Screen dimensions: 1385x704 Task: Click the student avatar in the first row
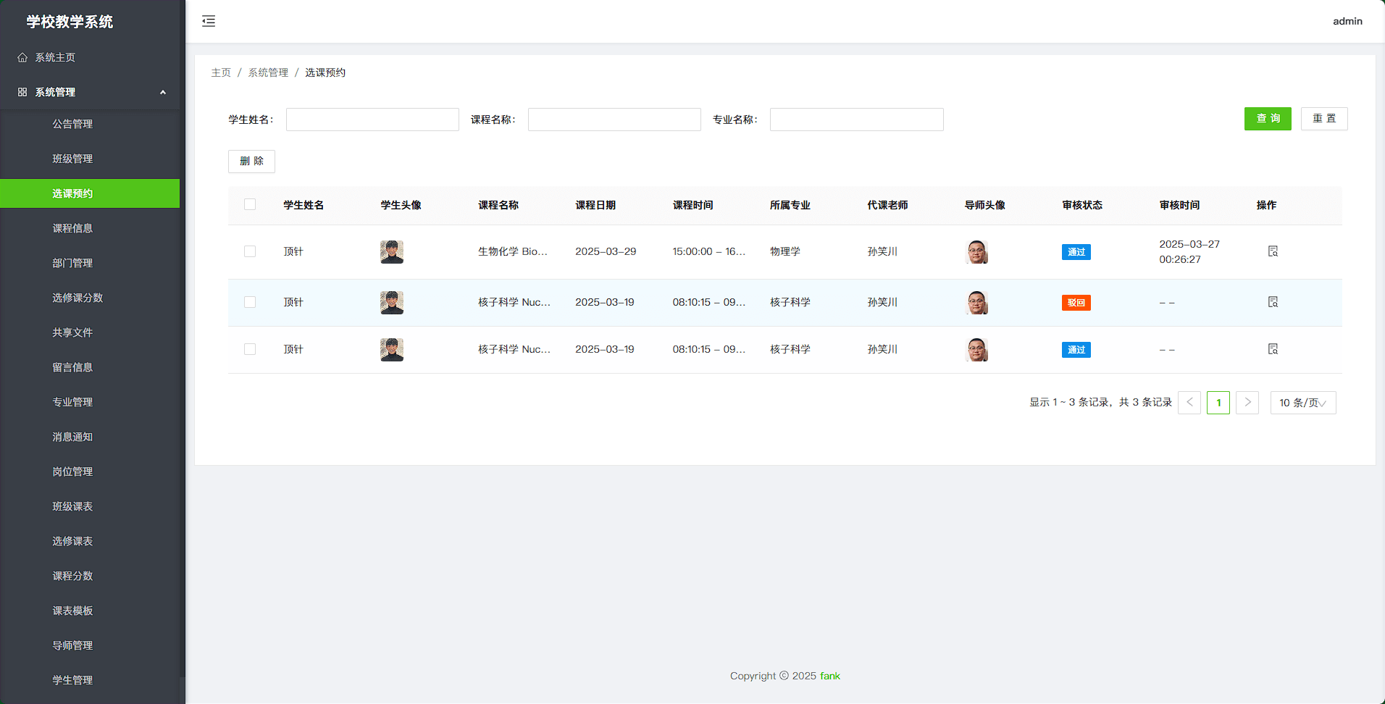pyautogui.click(x=392, y=252)
